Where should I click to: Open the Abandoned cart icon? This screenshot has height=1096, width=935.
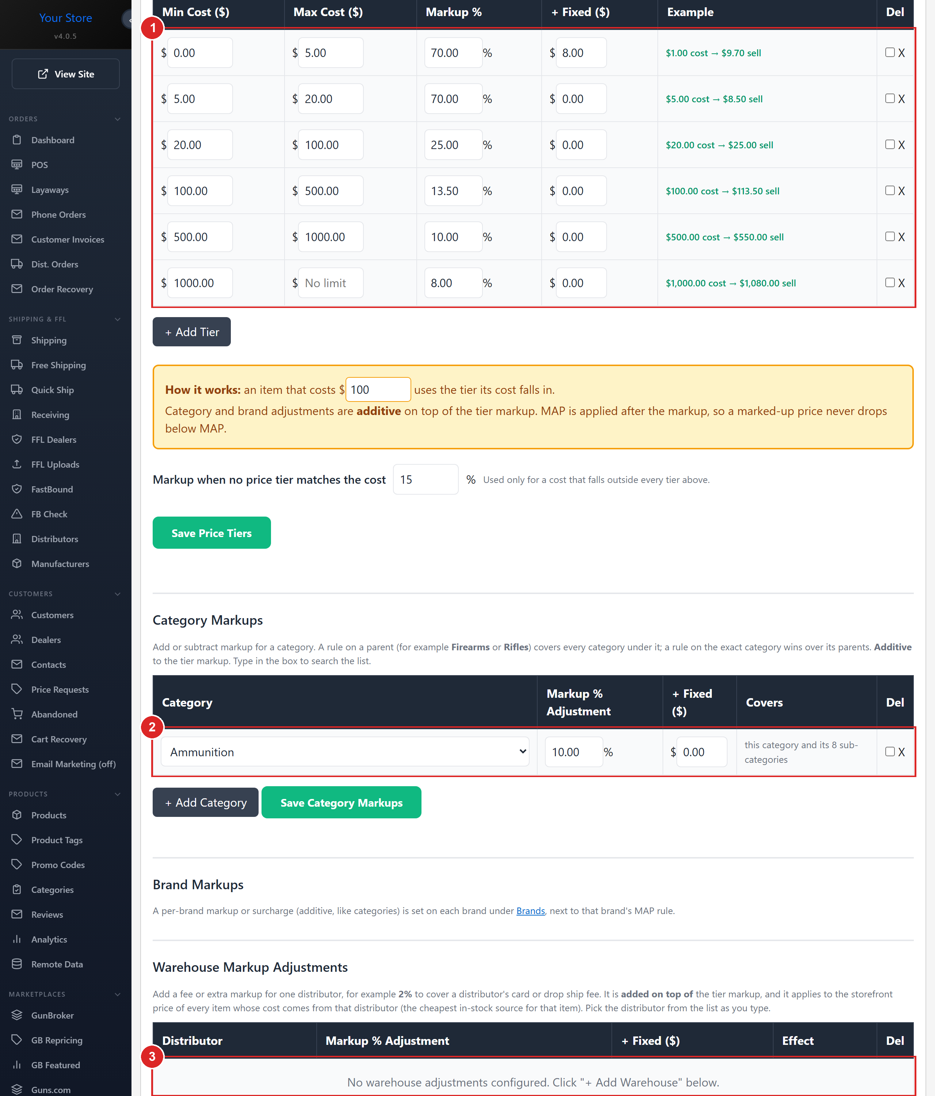tap(17, 714)
